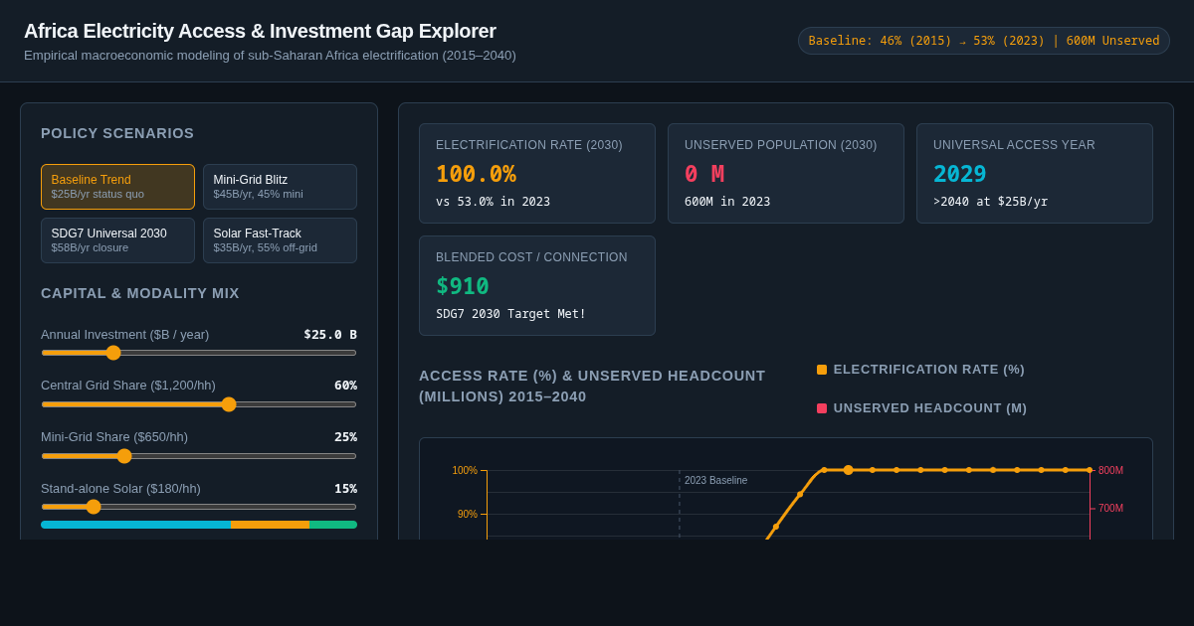The image size is (1194, 626).
Task: Click the Capital & Modality Mix heading
Action: tap(140, 293)
